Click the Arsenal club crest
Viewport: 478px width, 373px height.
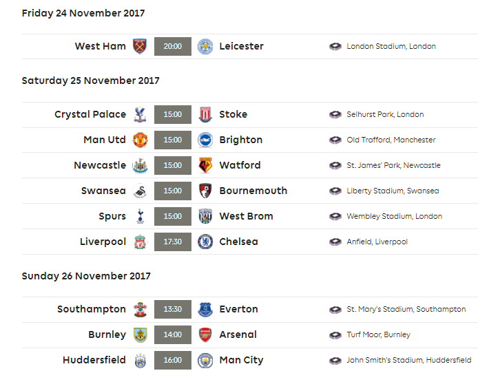205,334
